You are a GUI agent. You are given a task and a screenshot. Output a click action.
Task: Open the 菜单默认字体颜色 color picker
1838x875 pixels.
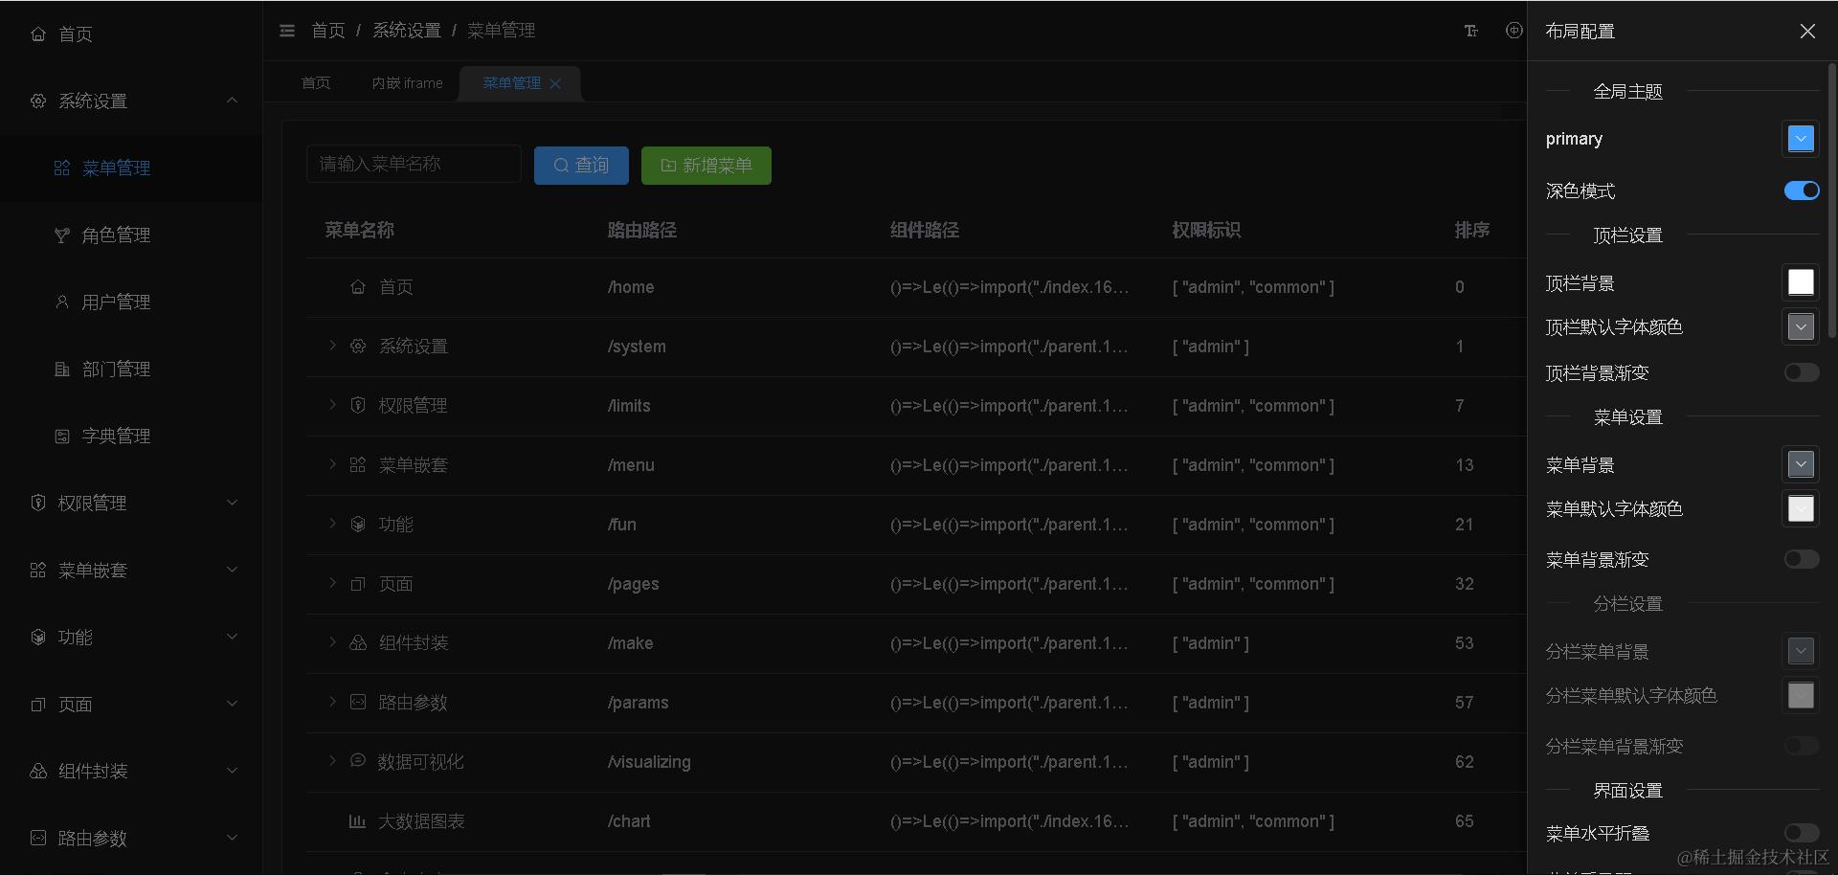tap(1801, 508)
